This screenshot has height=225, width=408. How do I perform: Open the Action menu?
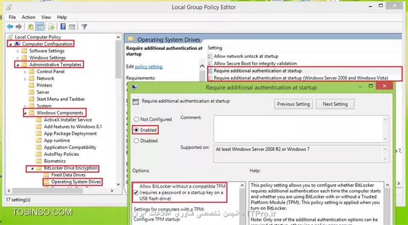pos(28,17)
